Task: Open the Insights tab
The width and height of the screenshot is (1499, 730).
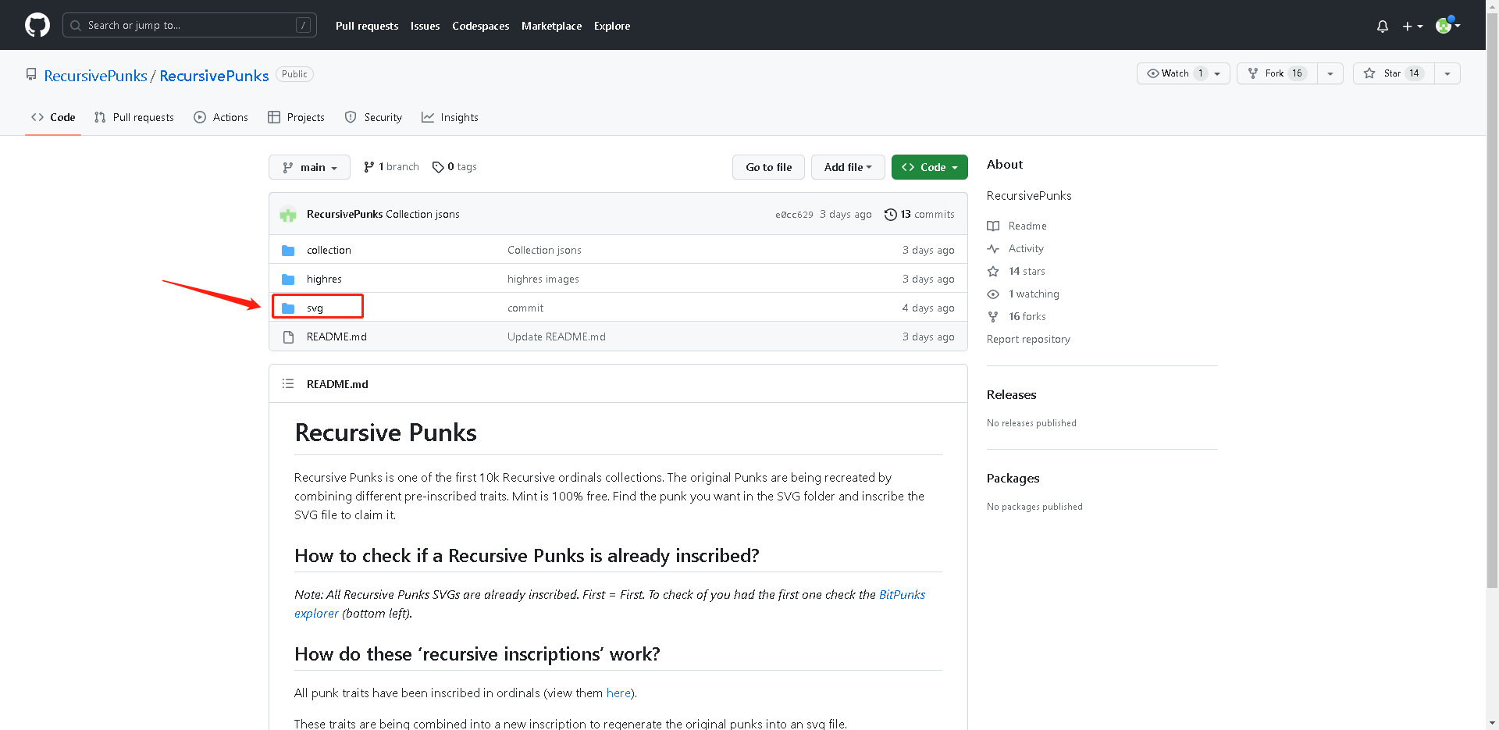Action: coord(450,117)
